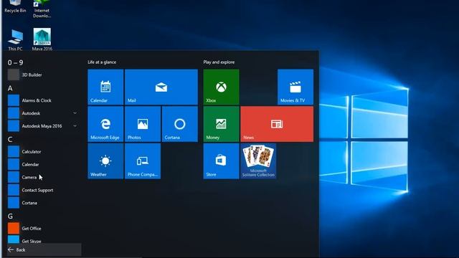Select the Recycle Bin desktop icon
Image resolution: width=459 pixels, height=258 pixels.
[15, 6]
